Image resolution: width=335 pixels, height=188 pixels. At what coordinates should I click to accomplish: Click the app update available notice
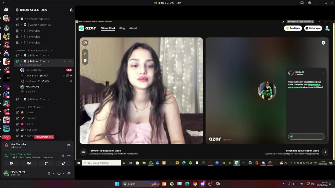pos(300,22)
